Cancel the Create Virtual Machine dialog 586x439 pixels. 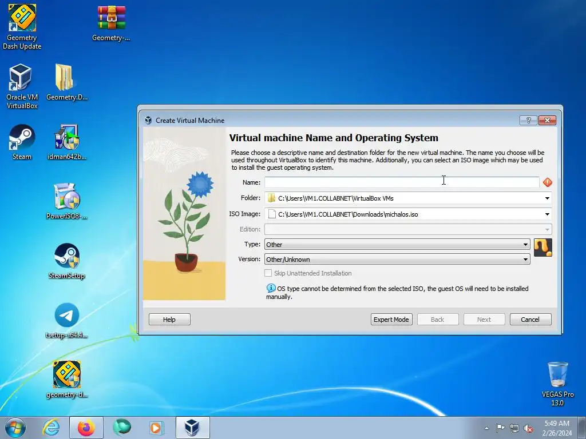[x=530, y=320]
